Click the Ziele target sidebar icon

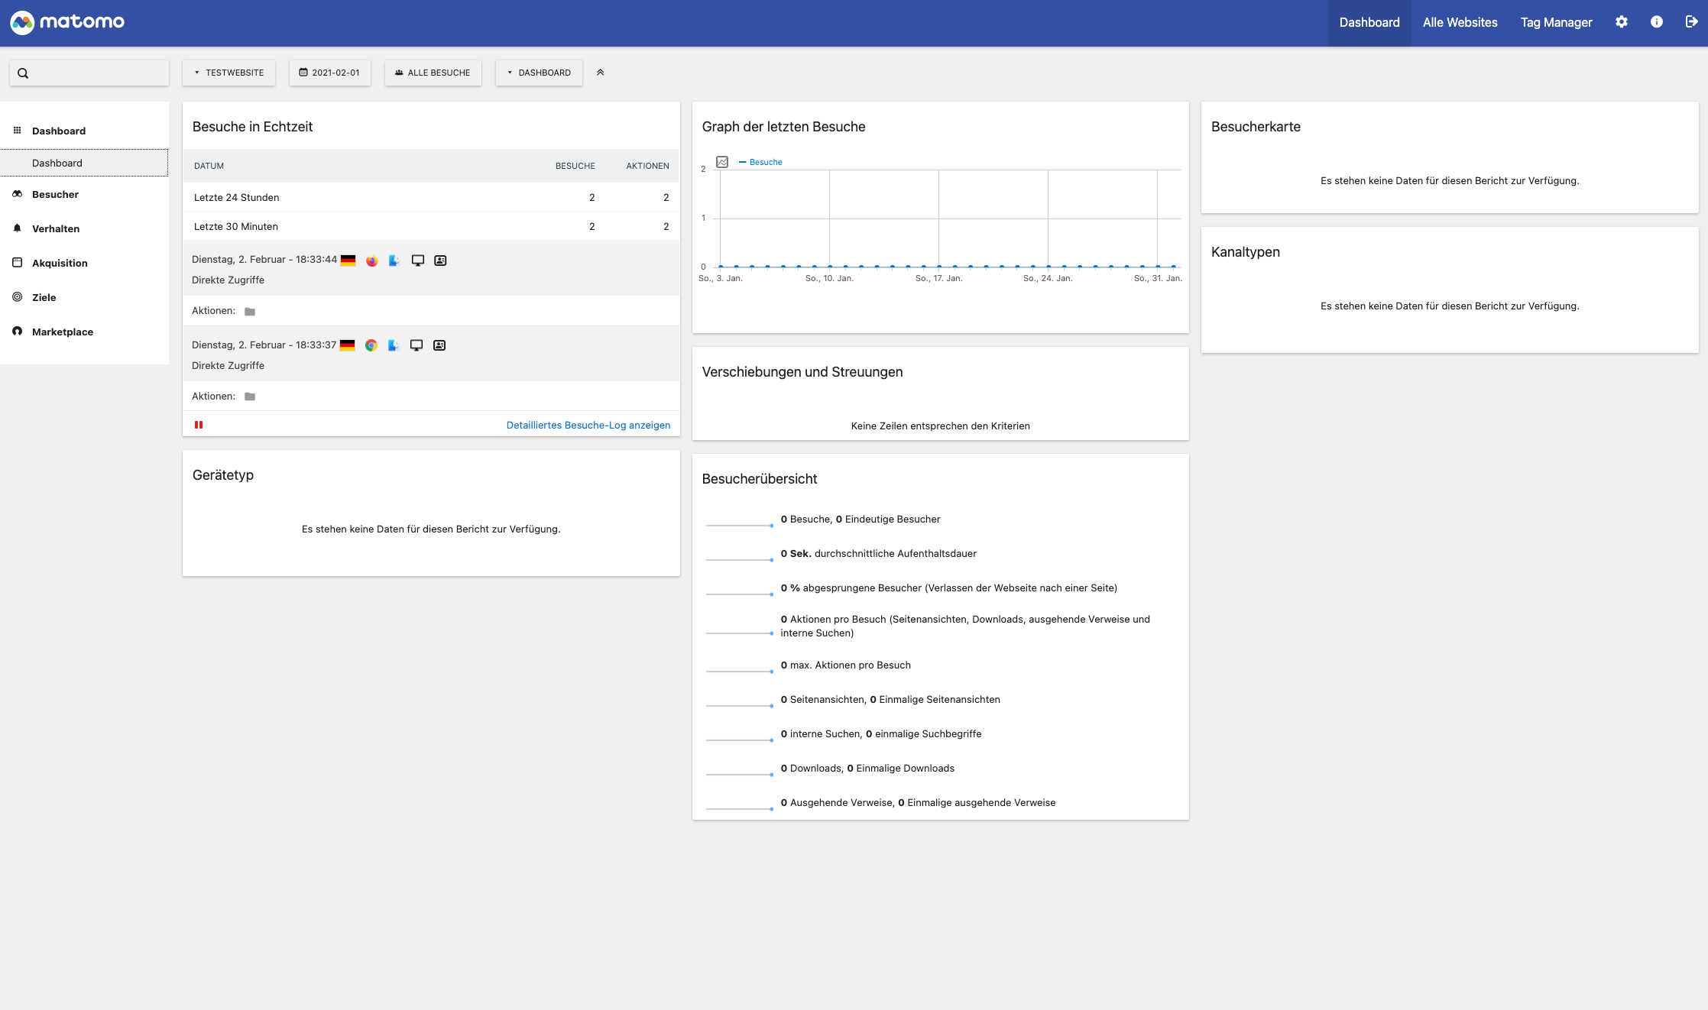[x=17, y=297]
